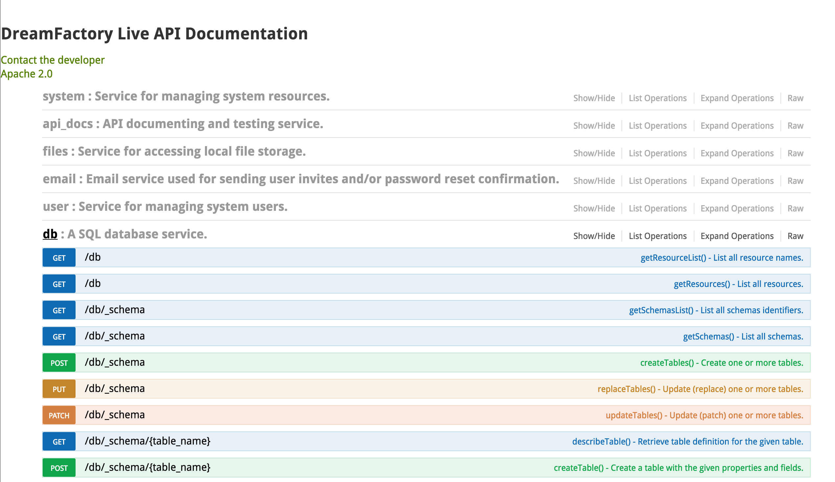Open describeTable() operation description
The width and height of the screenshot is (835, 482).
coord(688,441)
